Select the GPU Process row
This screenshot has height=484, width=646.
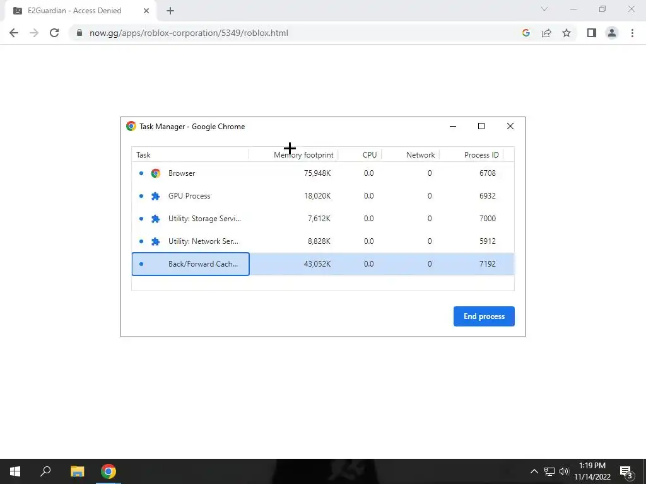click(323, 196)
